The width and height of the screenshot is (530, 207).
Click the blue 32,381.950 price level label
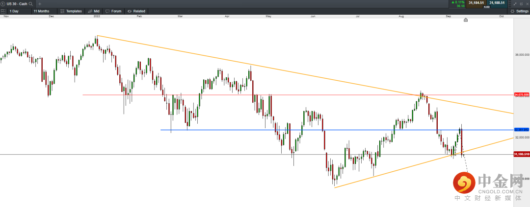pos(521,130)
